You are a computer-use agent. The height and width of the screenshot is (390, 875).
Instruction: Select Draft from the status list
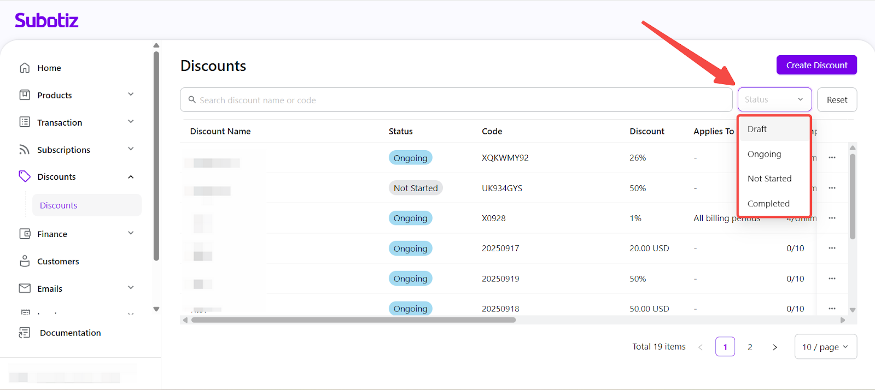(757, 129)
